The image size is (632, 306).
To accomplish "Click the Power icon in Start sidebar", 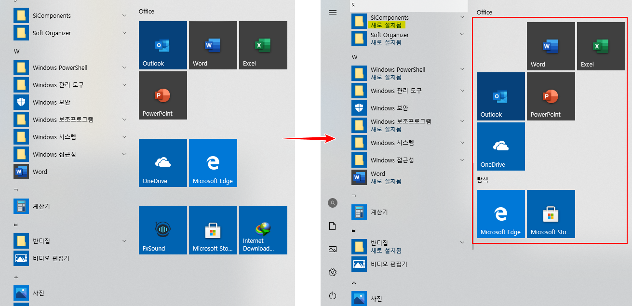I will [x=333, y=295].
